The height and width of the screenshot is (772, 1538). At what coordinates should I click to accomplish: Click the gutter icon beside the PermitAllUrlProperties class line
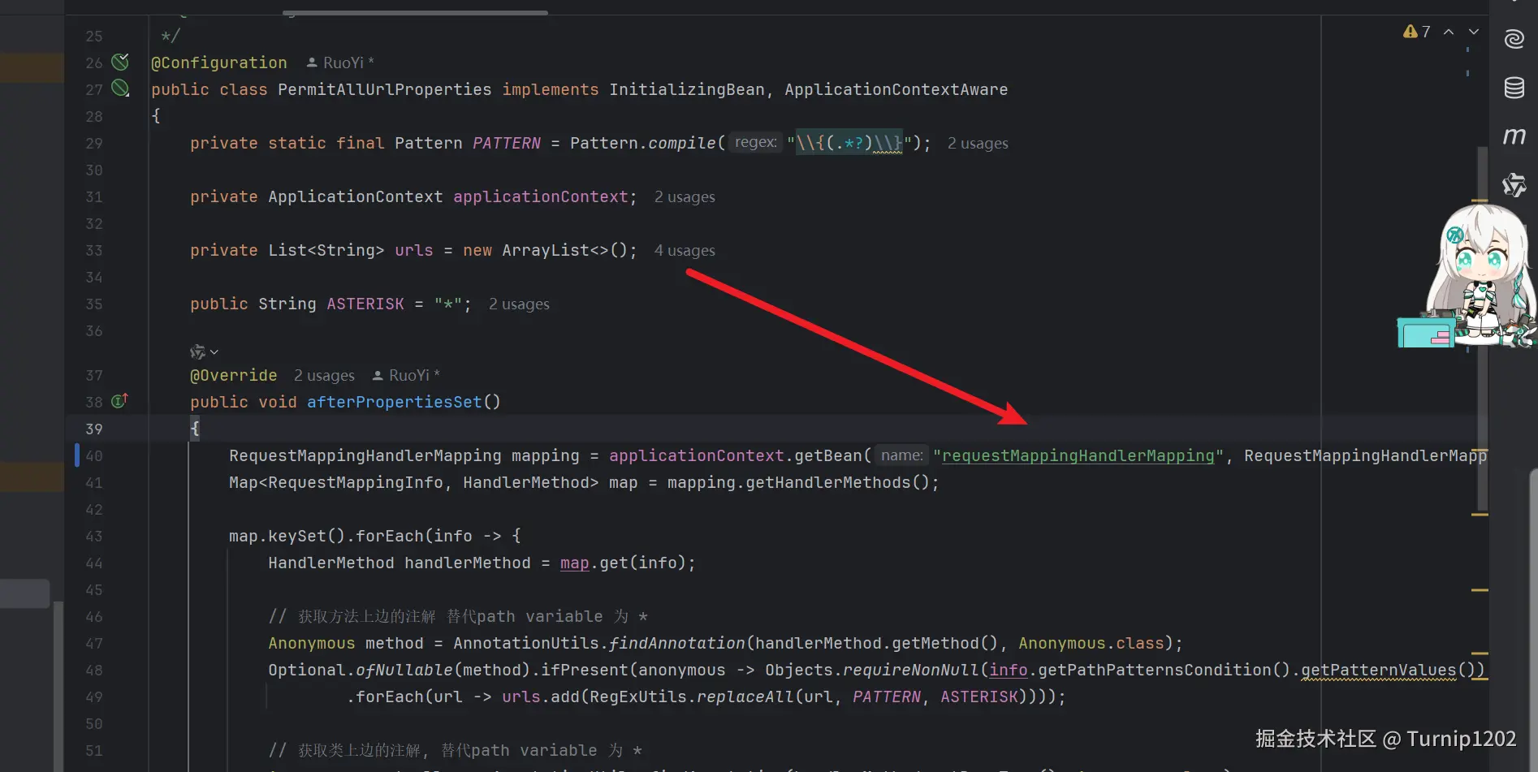click(120, 88)
